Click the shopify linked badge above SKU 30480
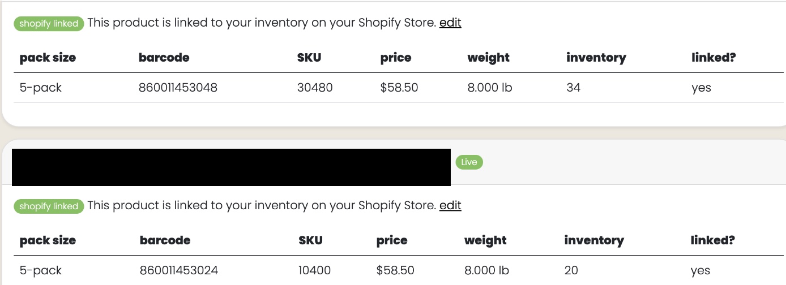Image resolution: width=786 pixels, height=285 pixels. [49, 24]
